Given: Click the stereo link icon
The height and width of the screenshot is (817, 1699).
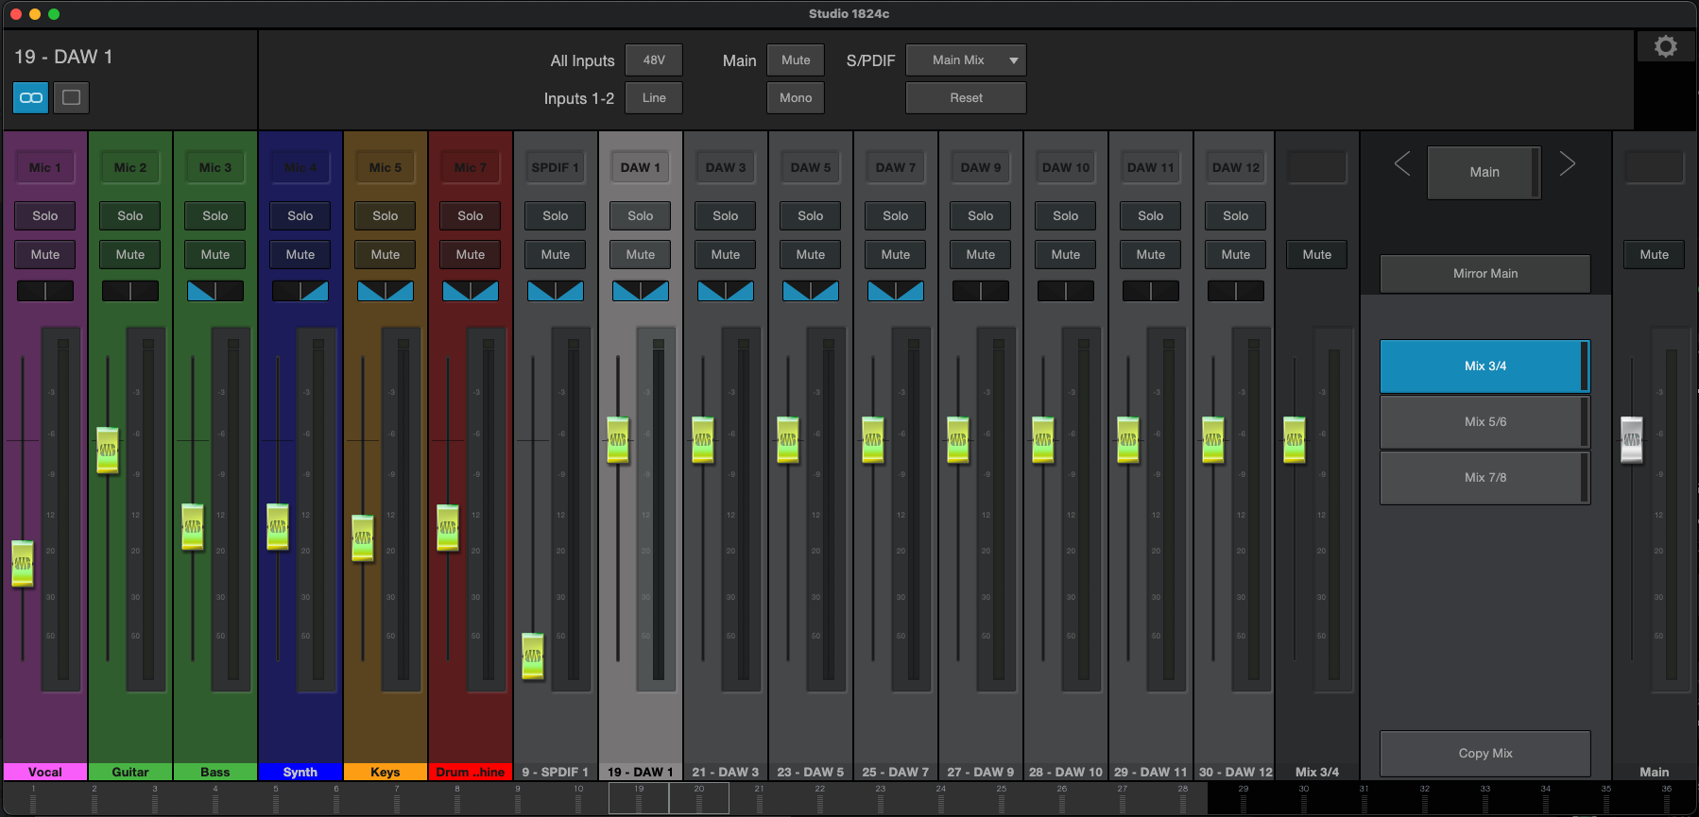Looking at the screenshot, I should (x=31, y=97).
